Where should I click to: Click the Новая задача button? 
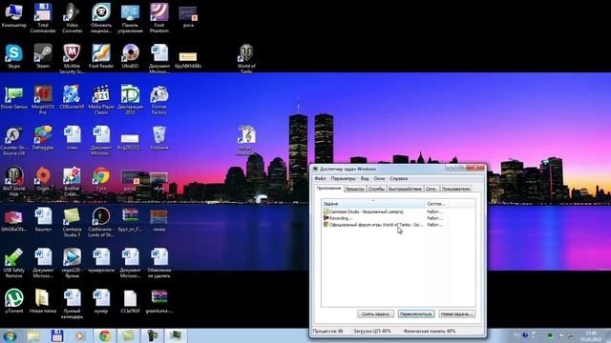pyautogui.click(x=456, y=313)
